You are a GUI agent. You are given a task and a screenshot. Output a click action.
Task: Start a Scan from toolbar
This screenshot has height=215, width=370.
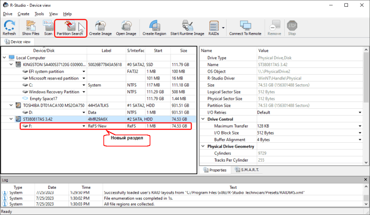click(x=48, y=26)
